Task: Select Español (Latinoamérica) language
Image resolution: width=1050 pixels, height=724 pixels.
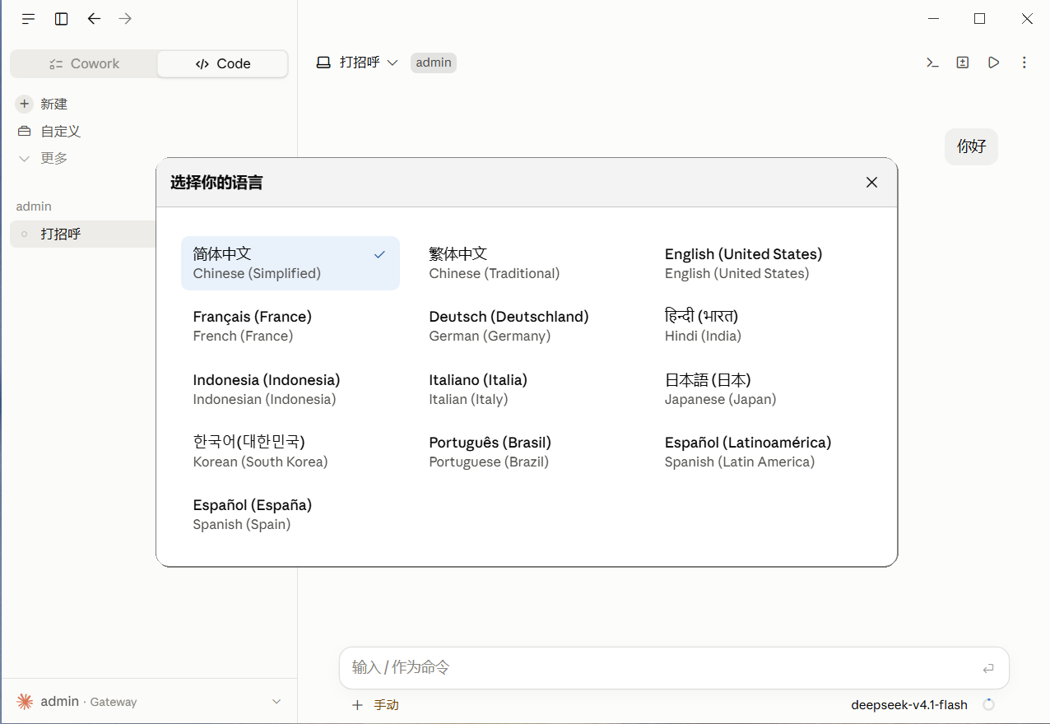Action: [762, 452]
